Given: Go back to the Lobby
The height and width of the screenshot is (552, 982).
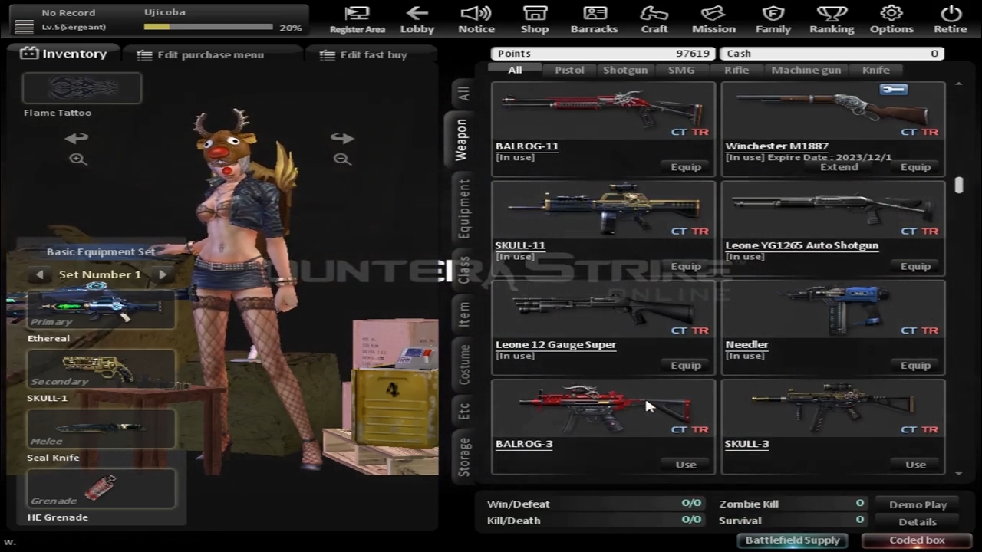Looking at the screenshot, I should 417,20.
